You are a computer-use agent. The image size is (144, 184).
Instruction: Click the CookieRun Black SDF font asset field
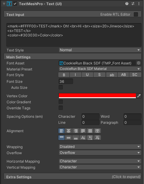[x=97, y=63]
